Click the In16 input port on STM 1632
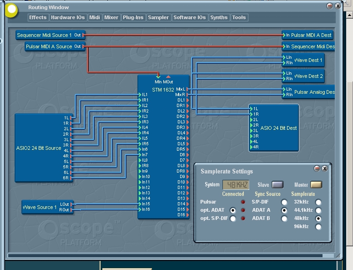The height and width of the screenshot is (270, 353). pyautogui.click(x=140, y=209)
